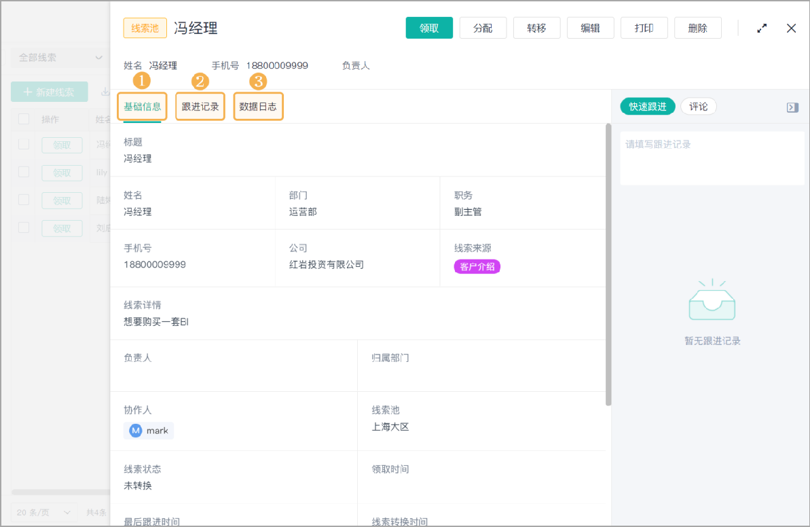Viewport: 810px width, 527px height.
Task: Check the checkbox next to 冯经理 row
Action: point(24,145)
